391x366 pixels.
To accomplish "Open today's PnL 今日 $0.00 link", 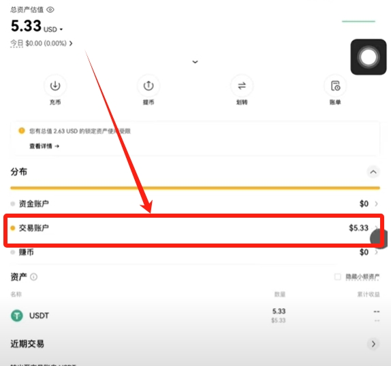I will 42,44.
